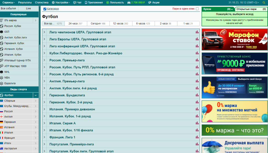The width and height of the screenshot is (268, 153).
Task: Click the Spain flag icon in sports list
Action: tap(2, 127)
